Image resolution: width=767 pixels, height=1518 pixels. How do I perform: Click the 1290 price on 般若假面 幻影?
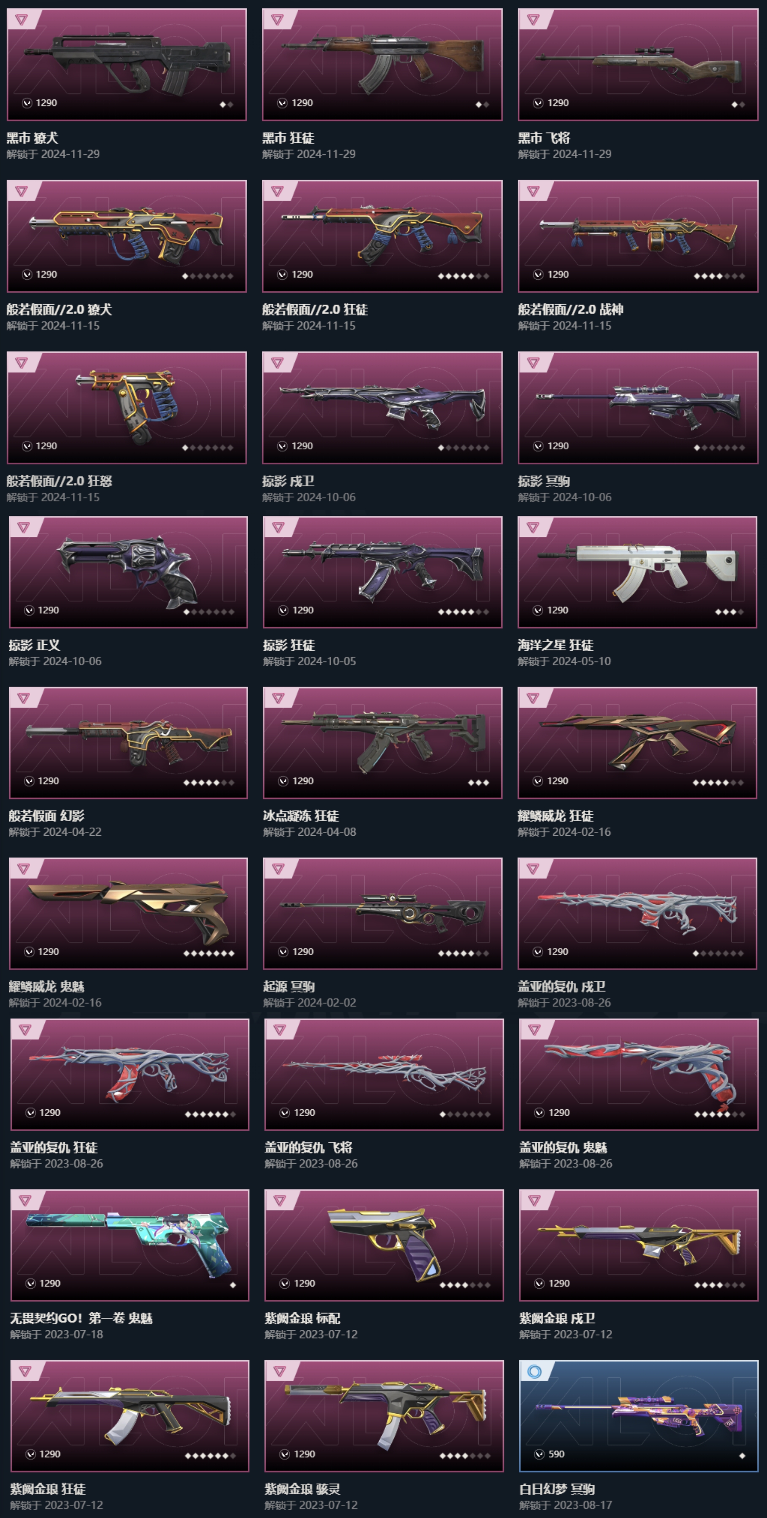[x=48, y=781]
